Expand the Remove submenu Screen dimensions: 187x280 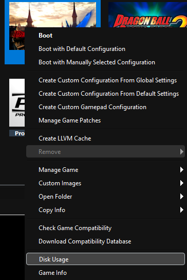point(105,151)
